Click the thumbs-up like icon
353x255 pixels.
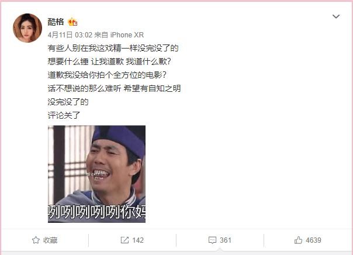298,240
